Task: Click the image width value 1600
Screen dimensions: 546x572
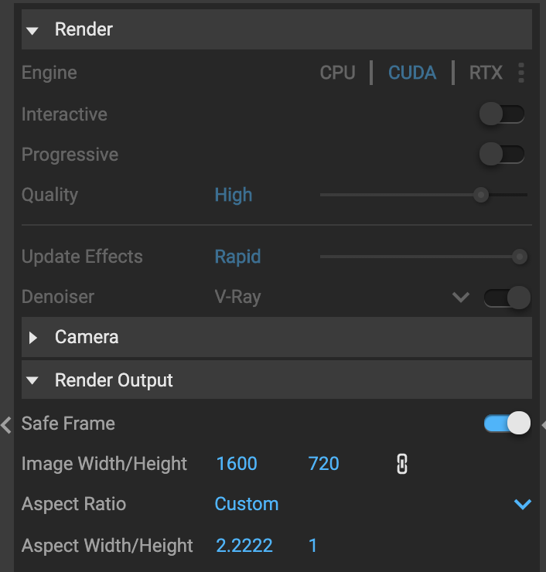Action: pos(237,464)
